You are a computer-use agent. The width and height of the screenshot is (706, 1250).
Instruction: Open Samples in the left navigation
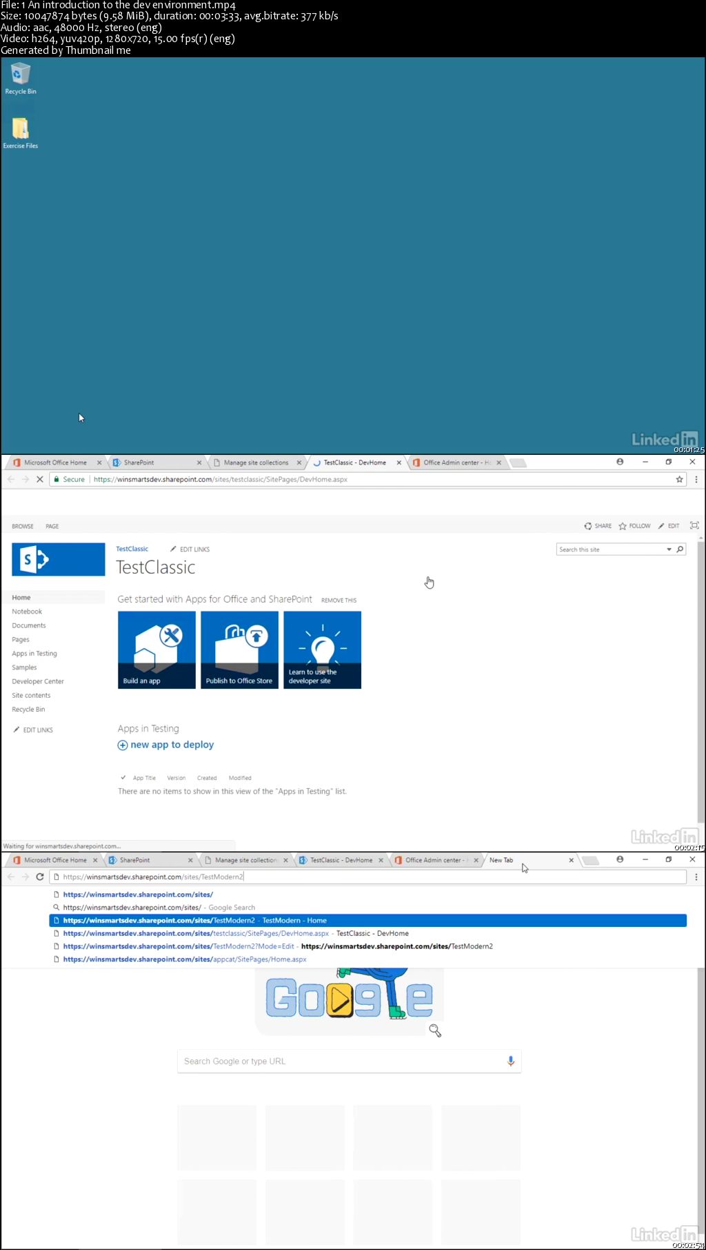pos(24,667)
